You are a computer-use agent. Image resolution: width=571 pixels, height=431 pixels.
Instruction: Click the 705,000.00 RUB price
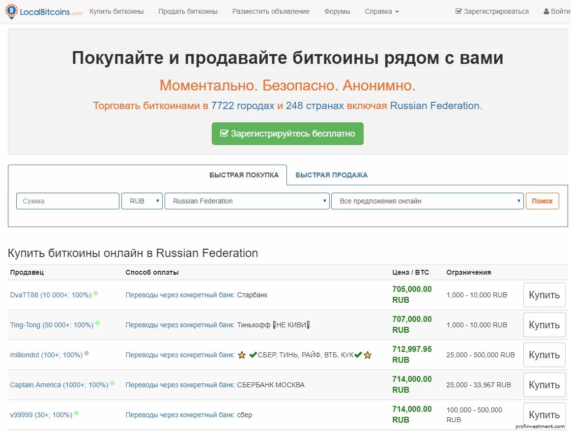pos(412,294)
